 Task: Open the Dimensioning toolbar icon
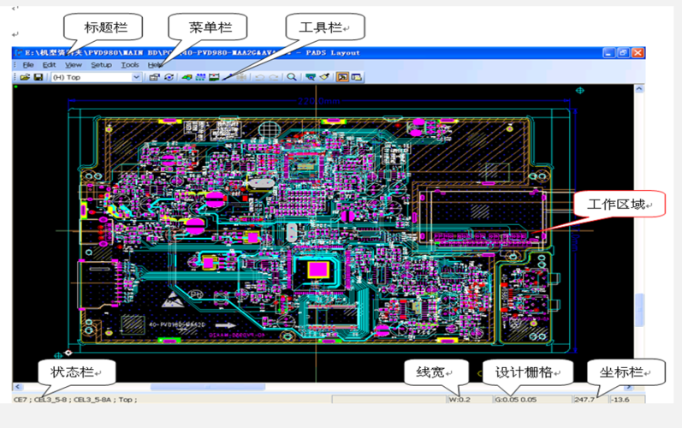click(x=214, y=77)
